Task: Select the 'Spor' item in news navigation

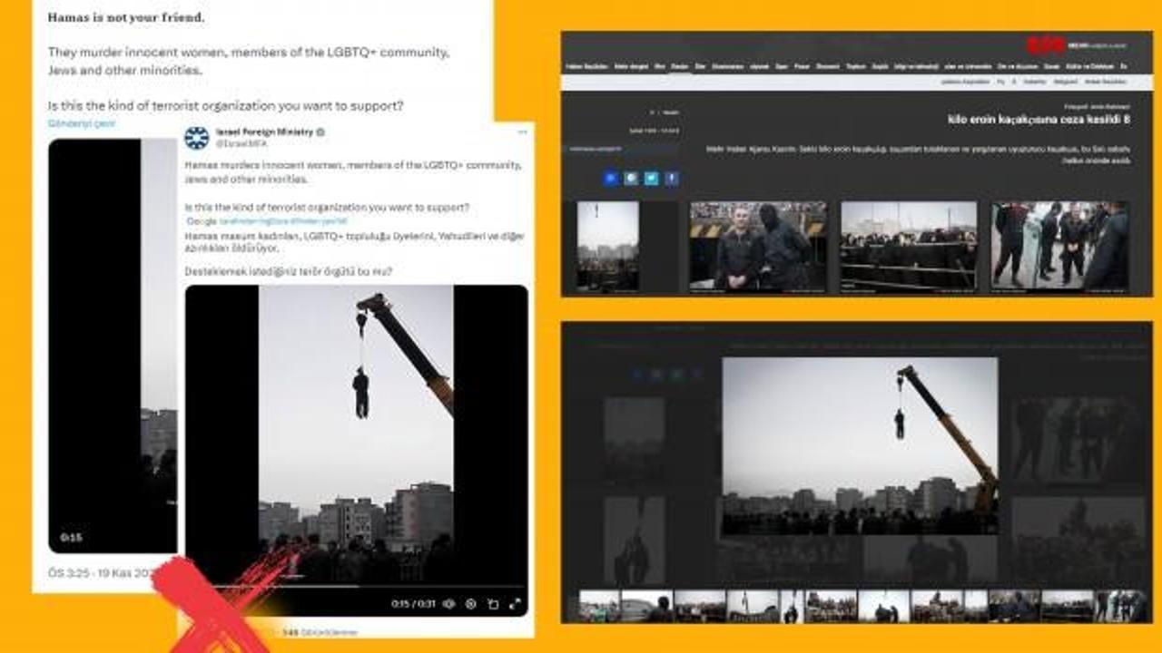Action: click(779, 66)
